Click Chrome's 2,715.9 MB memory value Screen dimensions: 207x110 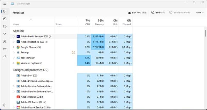(98, 47)
